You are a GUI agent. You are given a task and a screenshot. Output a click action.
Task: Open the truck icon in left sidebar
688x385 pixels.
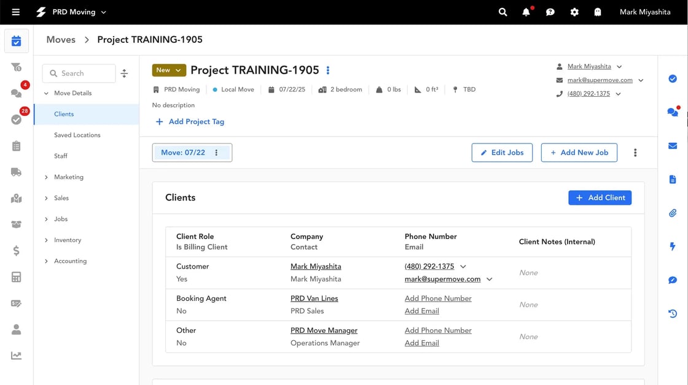17,172
